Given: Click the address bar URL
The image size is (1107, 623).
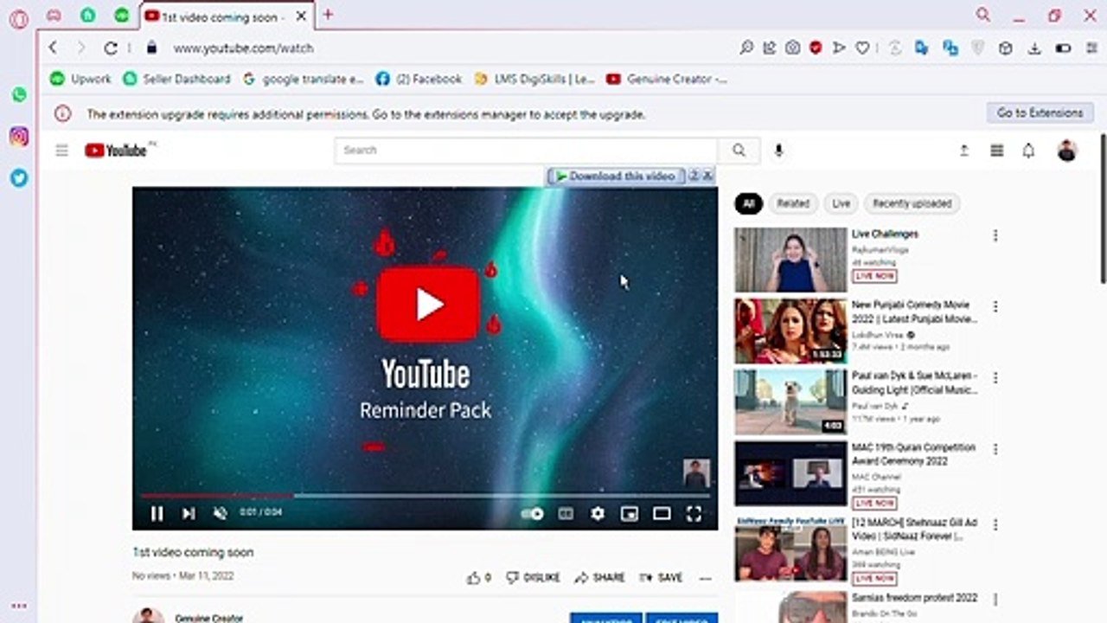Looking at the screenshot, I should pos(243,48).
